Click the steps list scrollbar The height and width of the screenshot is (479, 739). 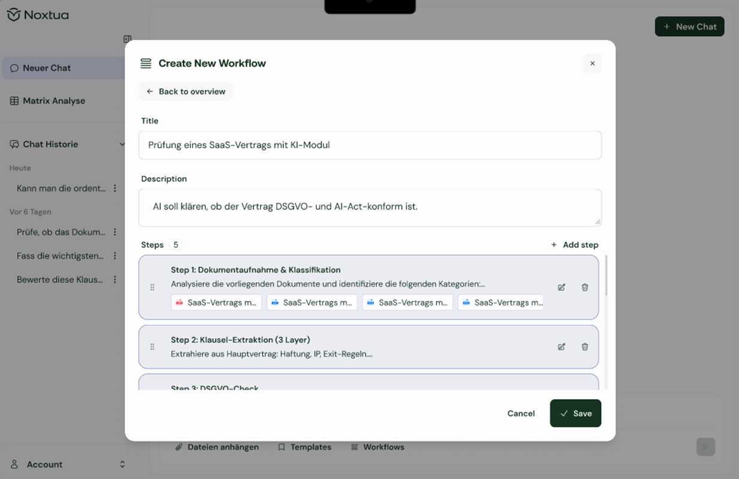[x=606, y=276]
